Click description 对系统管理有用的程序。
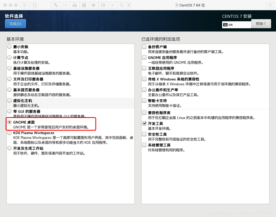 [166, 150]
